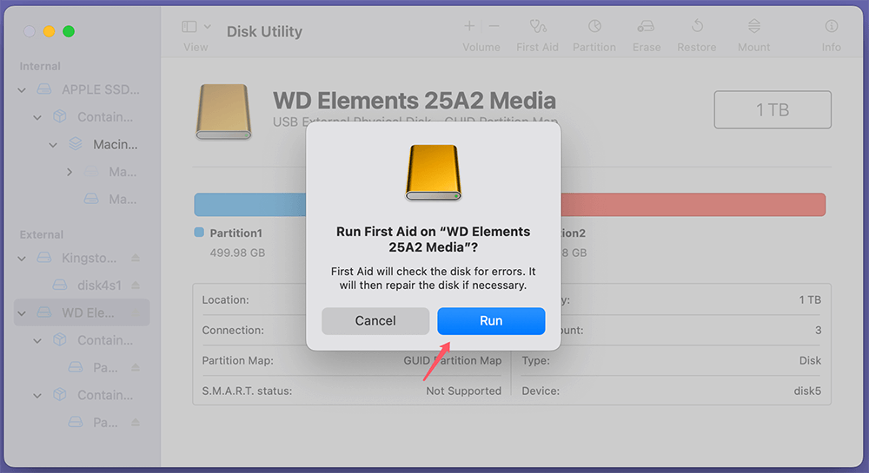Open the View dropdown chevron in toolbar
Viewport: 869px width, 473px height.
(x=208, y=27)
